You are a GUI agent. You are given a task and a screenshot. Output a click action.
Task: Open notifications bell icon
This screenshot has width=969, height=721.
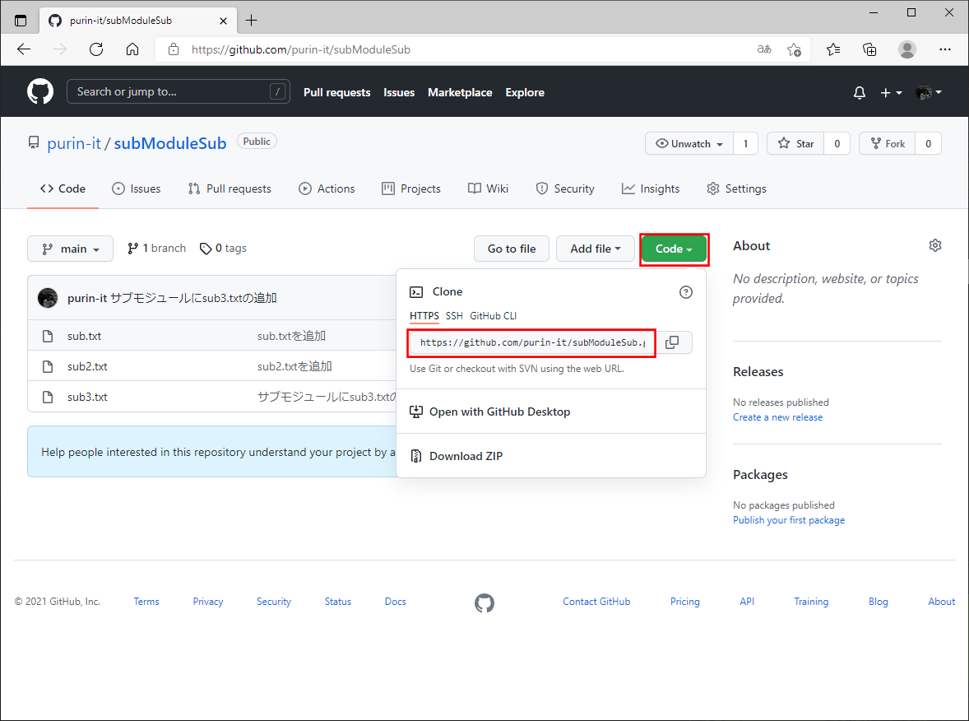(x=860, y=93)
